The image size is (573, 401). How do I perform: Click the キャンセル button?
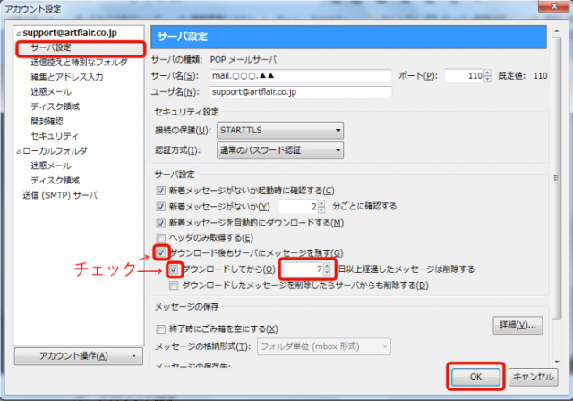point(534,377)
